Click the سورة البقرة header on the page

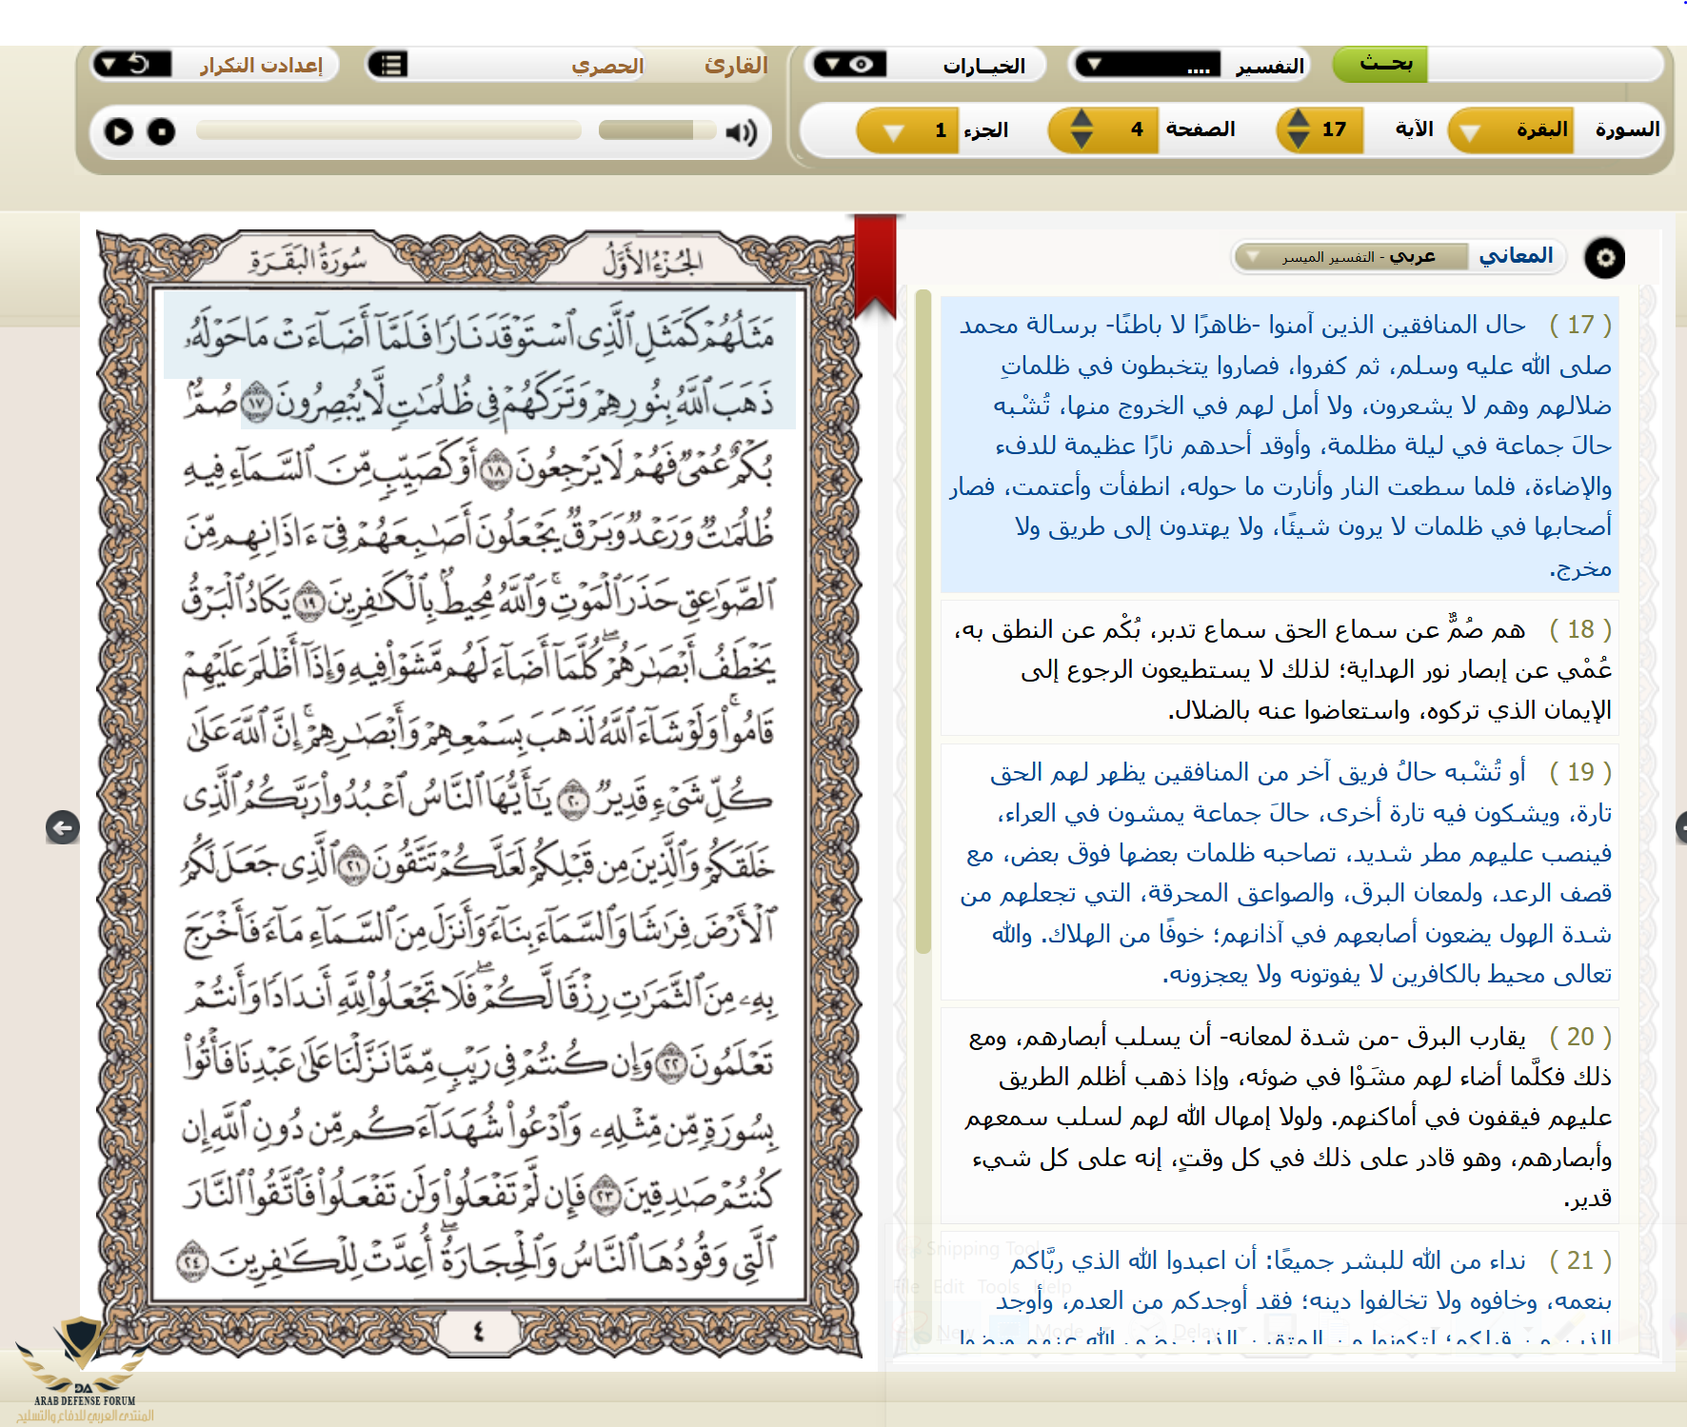point(308,260)
